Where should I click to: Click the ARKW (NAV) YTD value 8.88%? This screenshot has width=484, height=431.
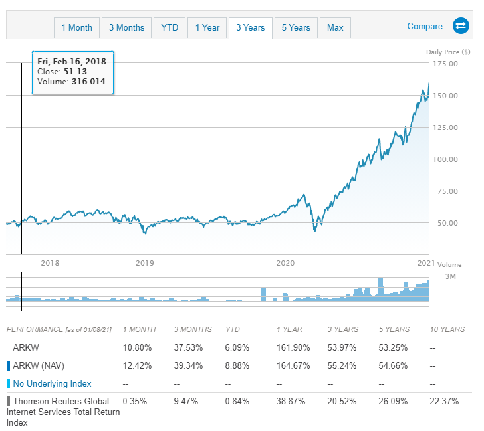[237, 366]
